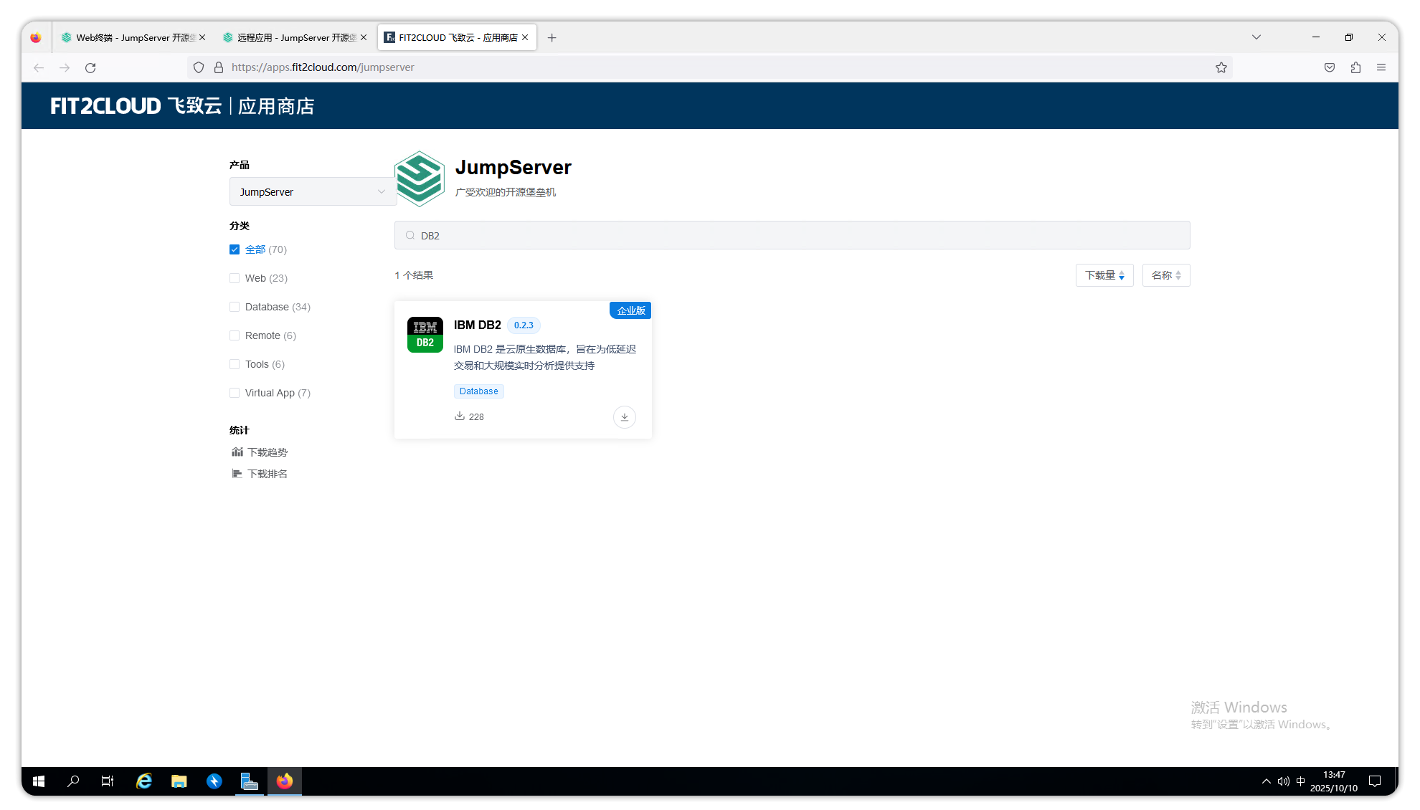Open the 下载排名 ranking link

coord(267,474)
